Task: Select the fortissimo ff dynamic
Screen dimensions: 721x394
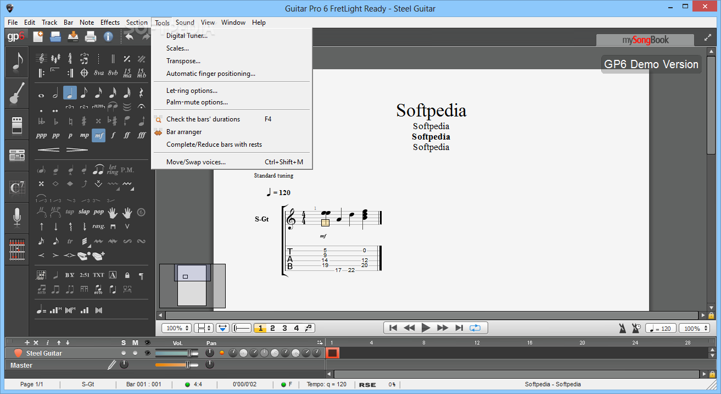Action: (x=127, y=135)
